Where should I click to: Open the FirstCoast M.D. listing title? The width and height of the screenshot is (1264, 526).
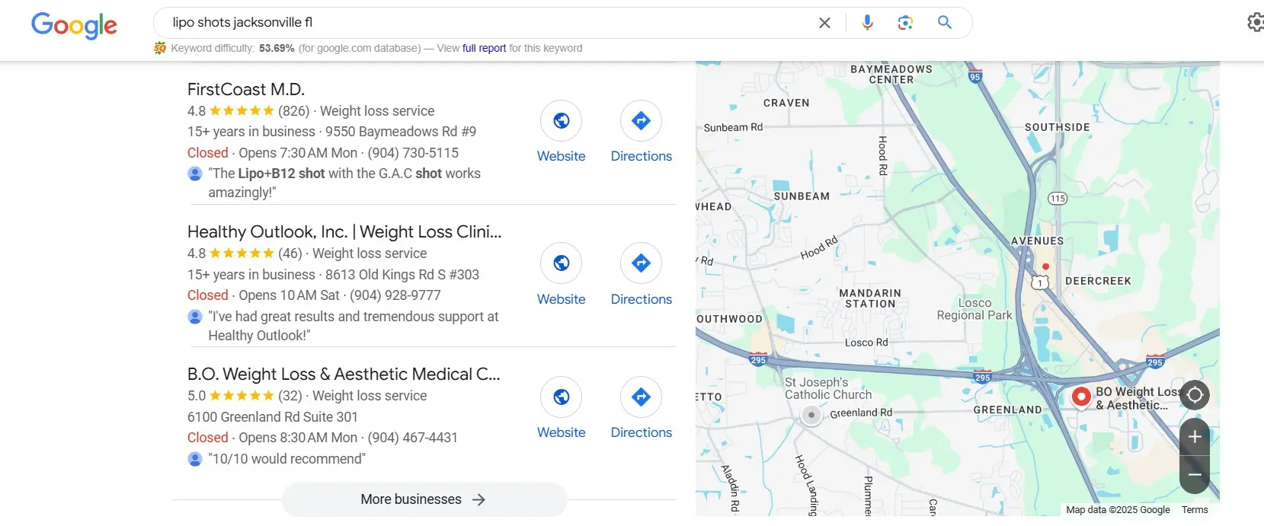pos(246,90)
